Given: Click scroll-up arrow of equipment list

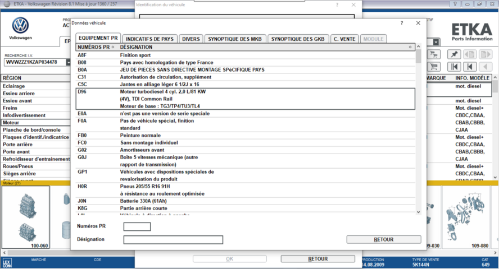Looking at the screenshot, I should coord(419,47).
